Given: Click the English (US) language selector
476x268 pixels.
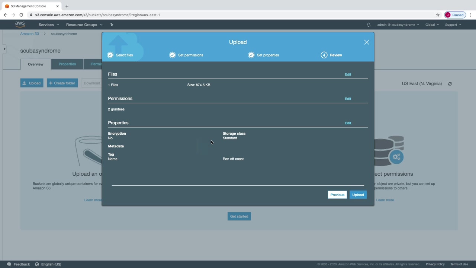Looking at the screenshot, I should pos(51,264).
